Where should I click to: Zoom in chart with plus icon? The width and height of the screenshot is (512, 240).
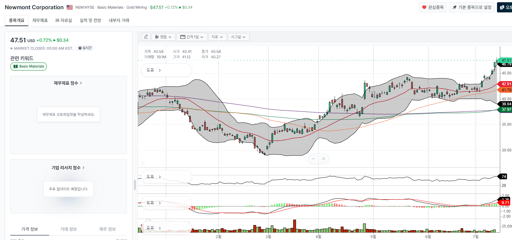[323, 159]
